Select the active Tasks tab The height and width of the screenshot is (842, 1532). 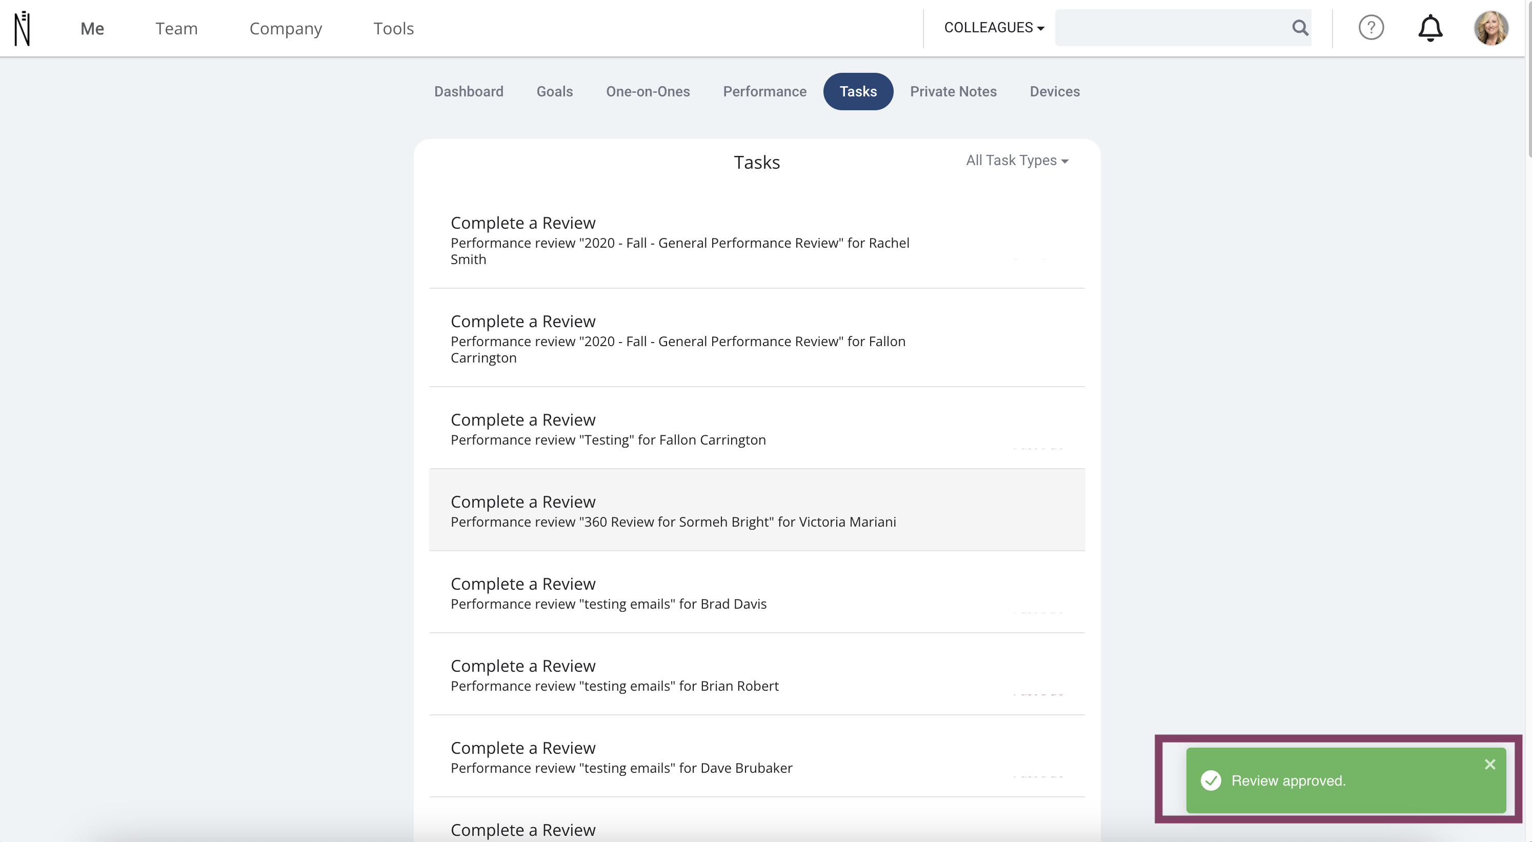coord(858,92)
